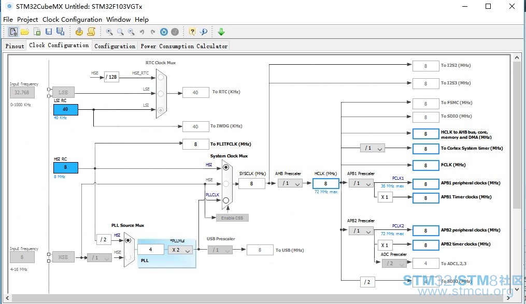This screenshot has height=304, width=526.
Task: Select LSE input on RTC Clock Mux
Action: pyautogui.click(x=161, y=94)
